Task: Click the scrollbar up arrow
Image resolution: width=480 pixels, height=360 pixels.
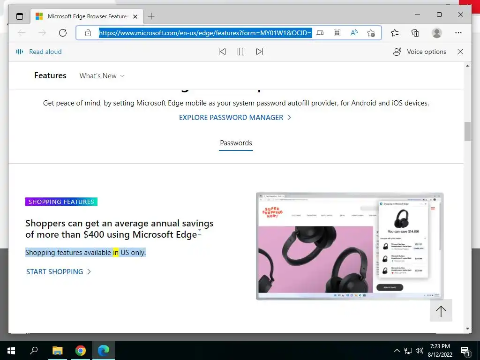Action: tap(467, 66)
